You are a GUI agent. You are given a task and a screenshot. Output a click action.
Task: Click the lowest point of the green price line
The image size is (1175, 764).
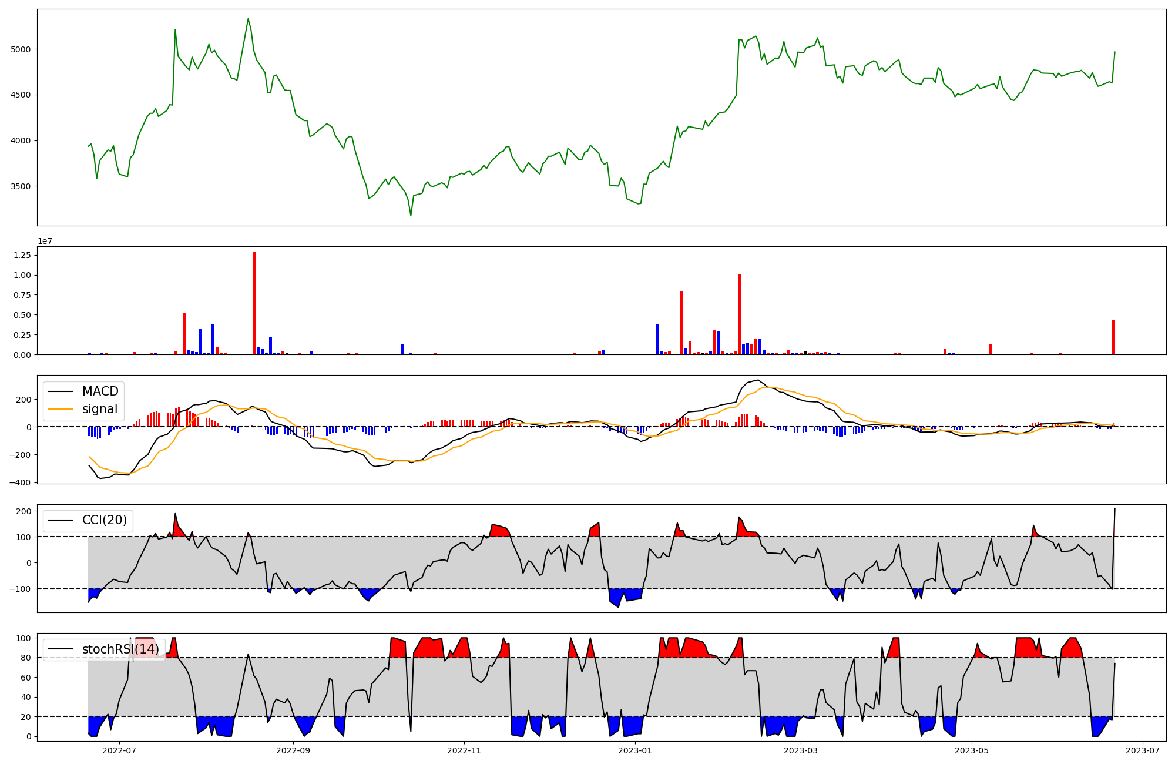(411, 215)
